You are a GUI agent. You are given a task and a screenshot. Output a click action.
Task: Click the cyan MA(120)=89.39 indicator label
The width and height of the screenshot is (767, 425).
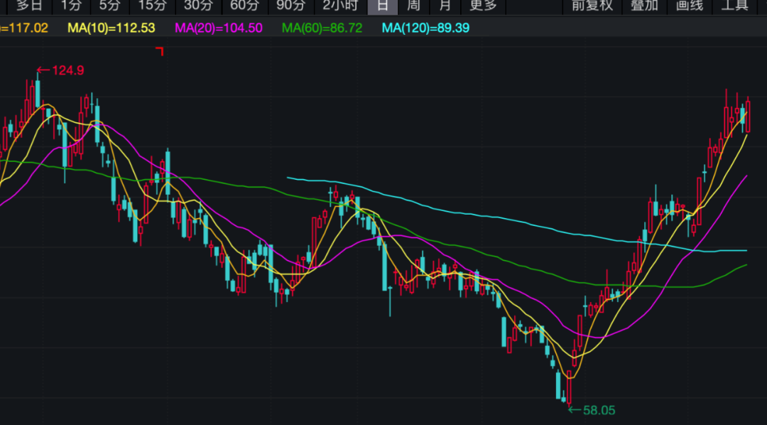point(425,28)
